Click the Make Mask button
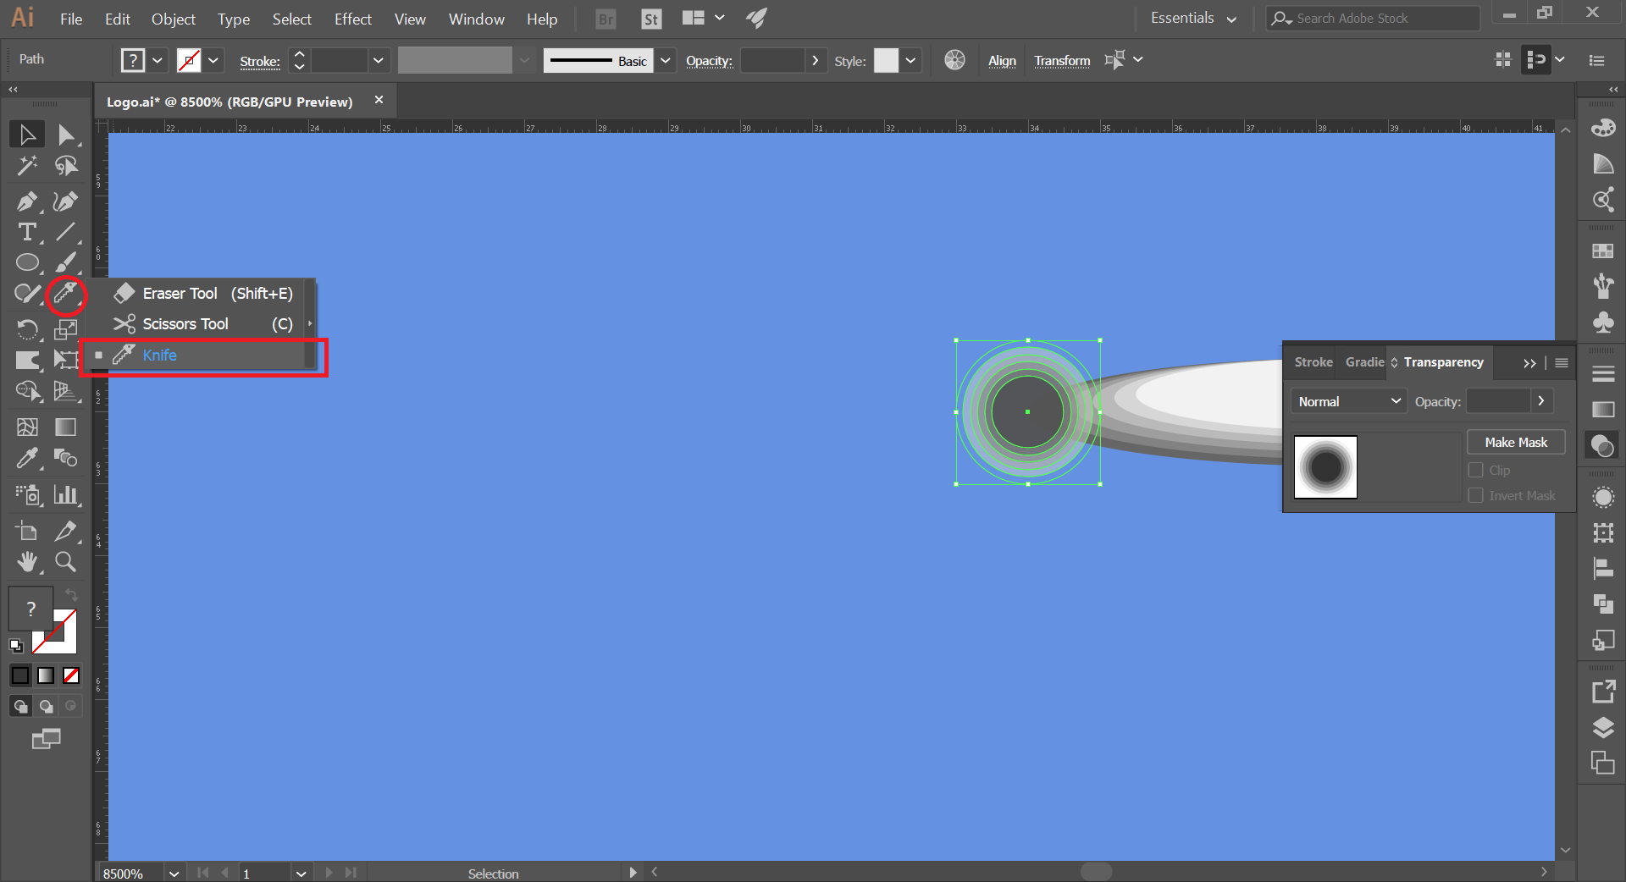1626x882 pixels. tap(1516, 443)
